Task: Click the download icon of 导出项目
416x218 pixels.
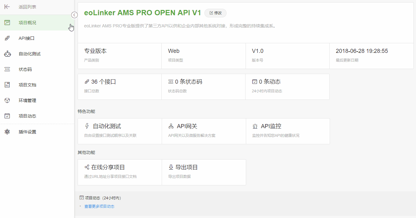Action: 171,167
